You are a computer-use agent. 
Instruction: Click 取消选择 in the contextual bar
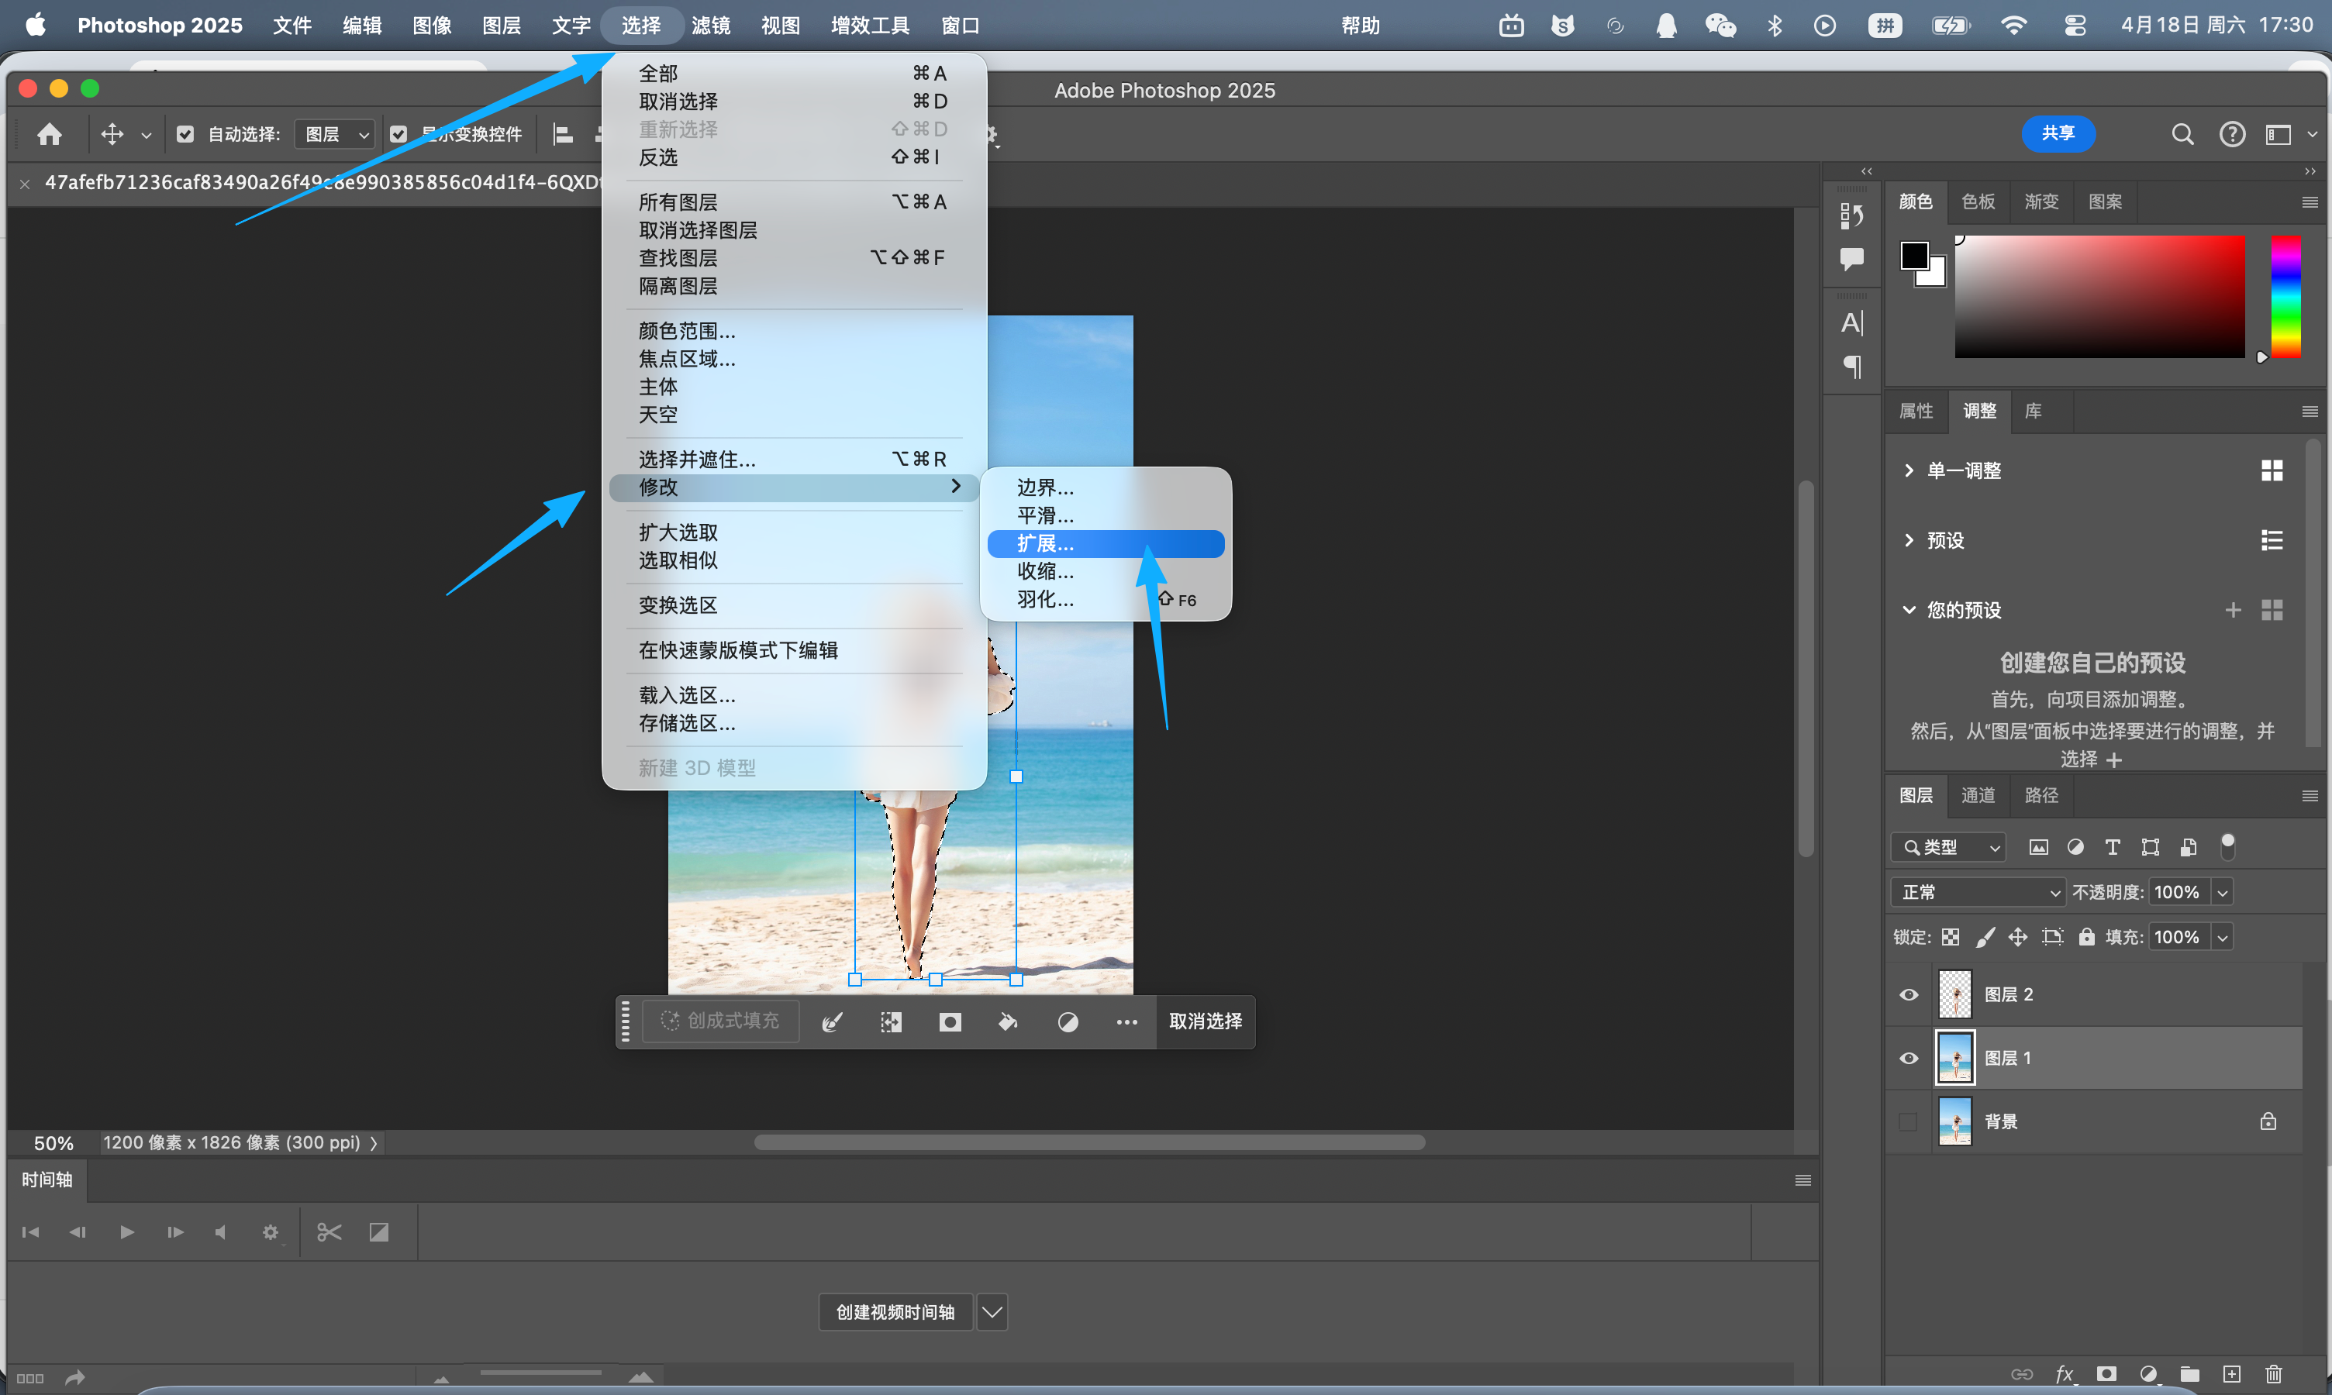[1206, 1021]
